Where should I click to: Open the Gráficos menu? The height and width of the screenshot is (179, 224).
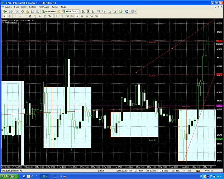33,7
